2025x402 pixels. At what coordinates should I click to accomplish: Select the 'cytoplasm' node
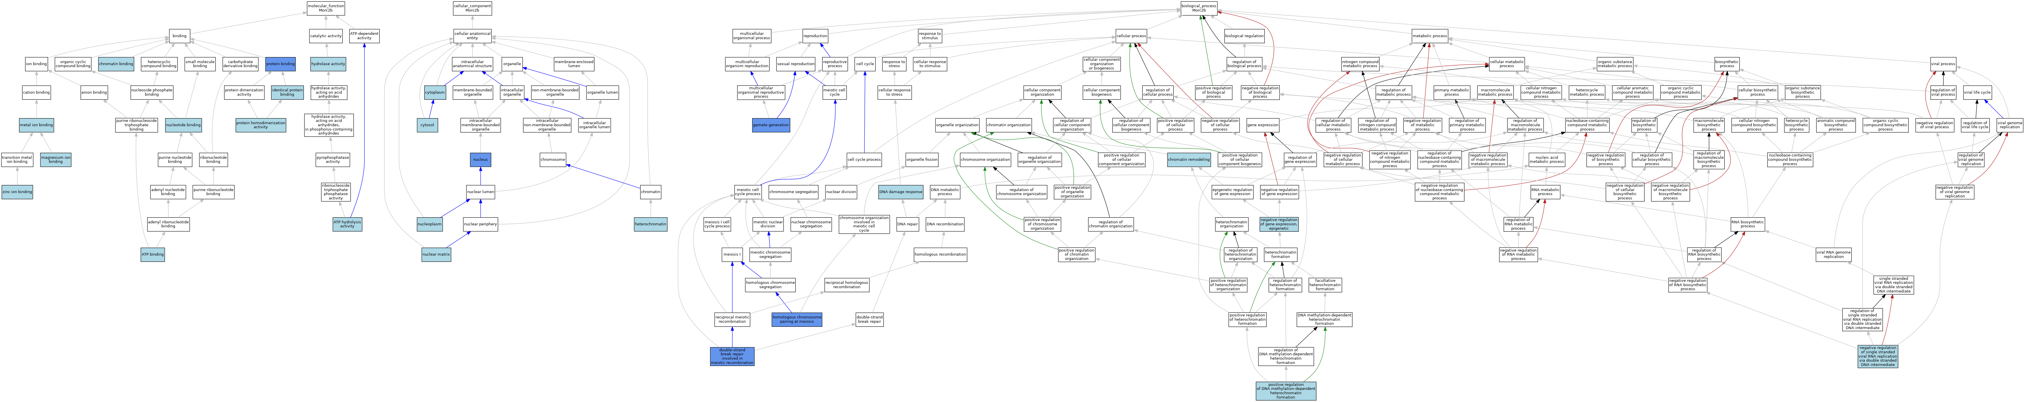435,93
